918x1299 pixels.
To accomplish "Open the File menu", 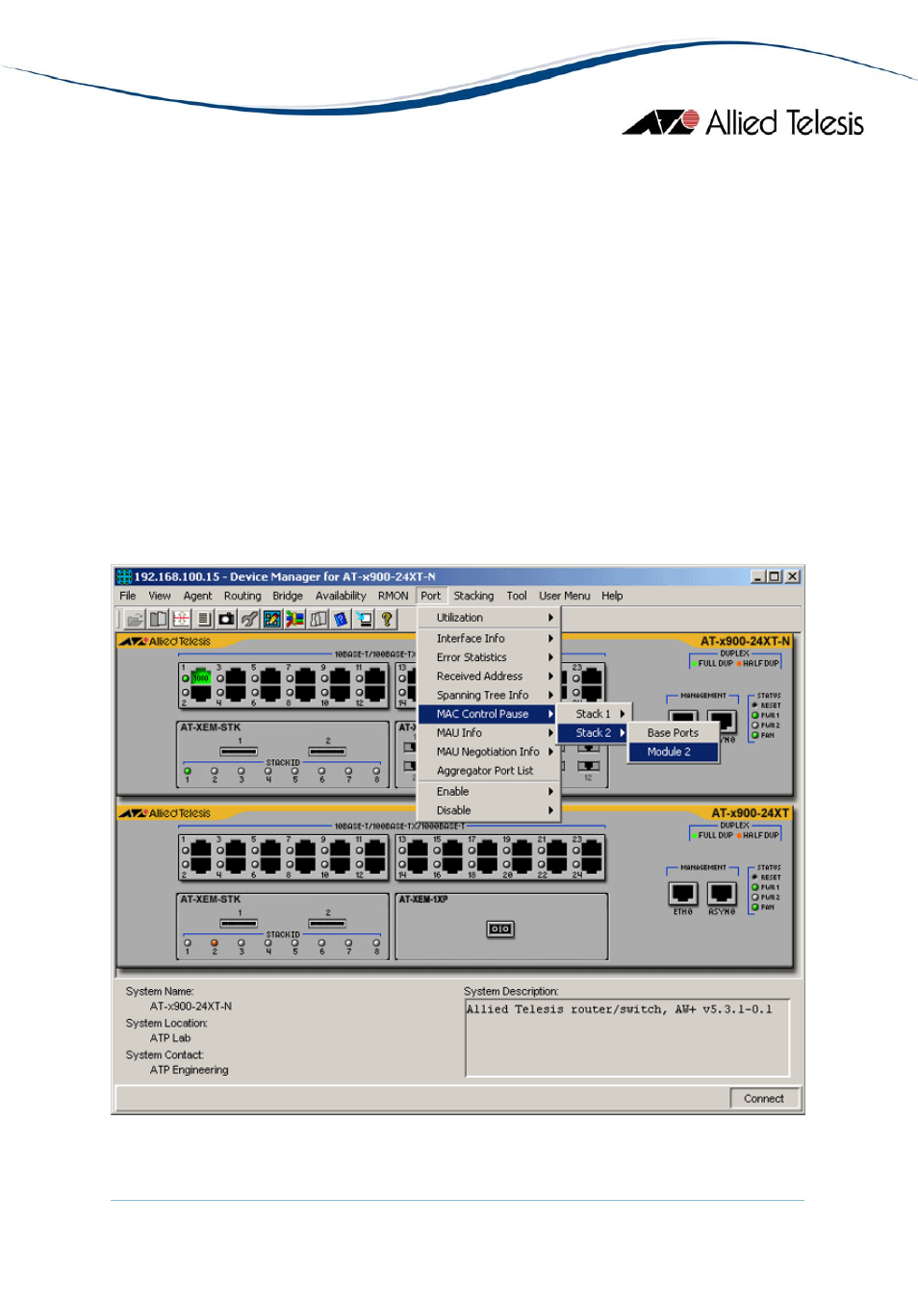I will point(128,596).
